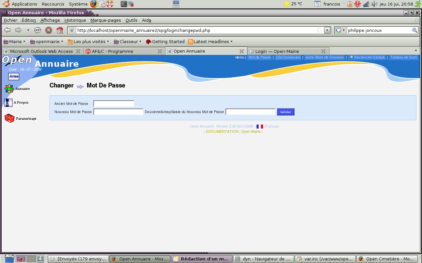Click the Recherche Globale link
Image resolution: width=422 pixels, height=263 pixels.
[x=367, y=58]
